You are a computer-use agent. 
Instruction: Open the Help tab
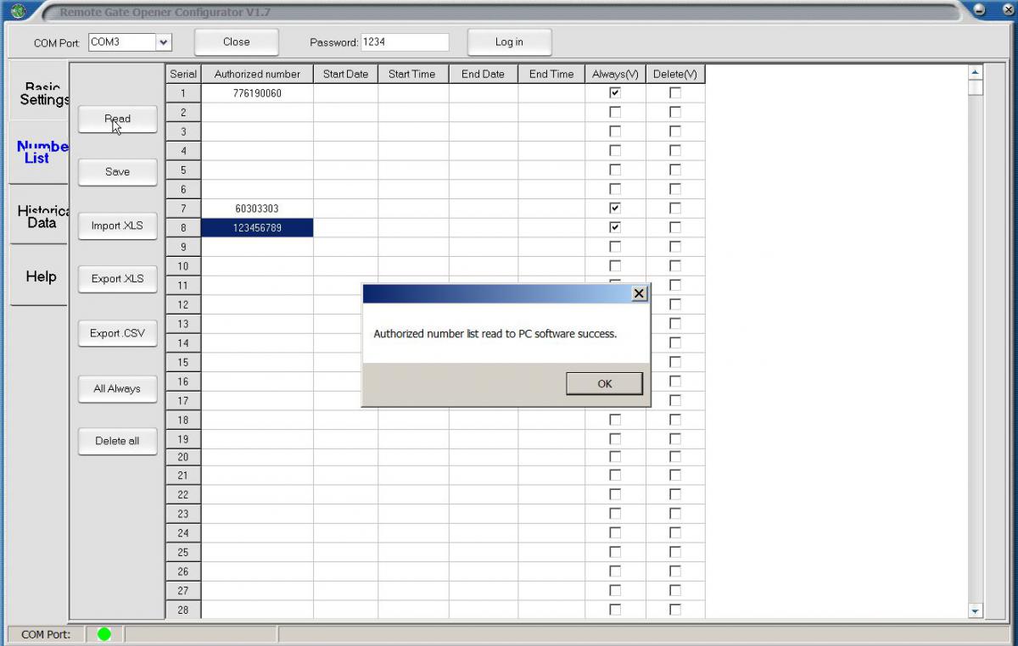coord(39,276)
